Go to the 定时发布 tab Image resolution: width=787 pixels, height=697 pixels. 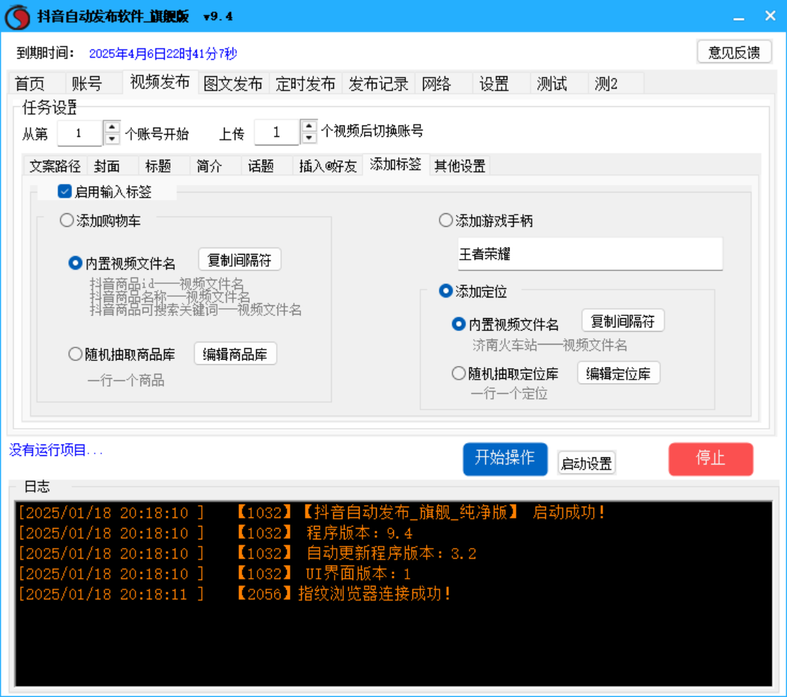click(305, 83)
